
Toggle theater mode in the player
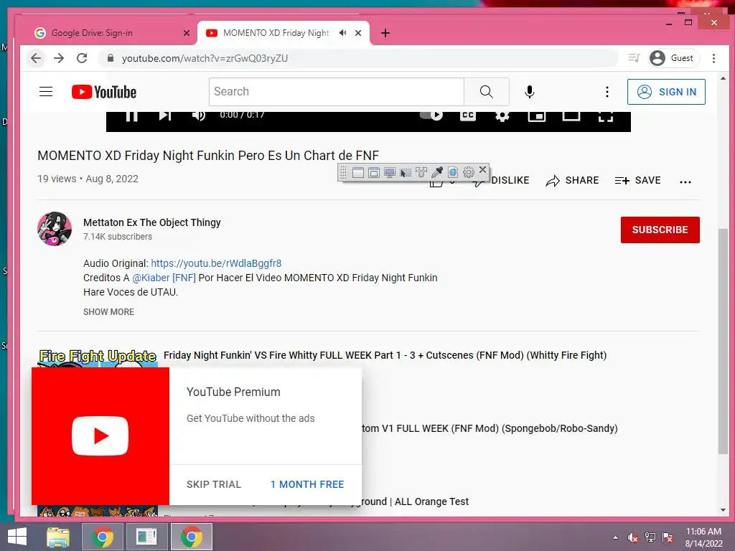click(x=571, y=116)
